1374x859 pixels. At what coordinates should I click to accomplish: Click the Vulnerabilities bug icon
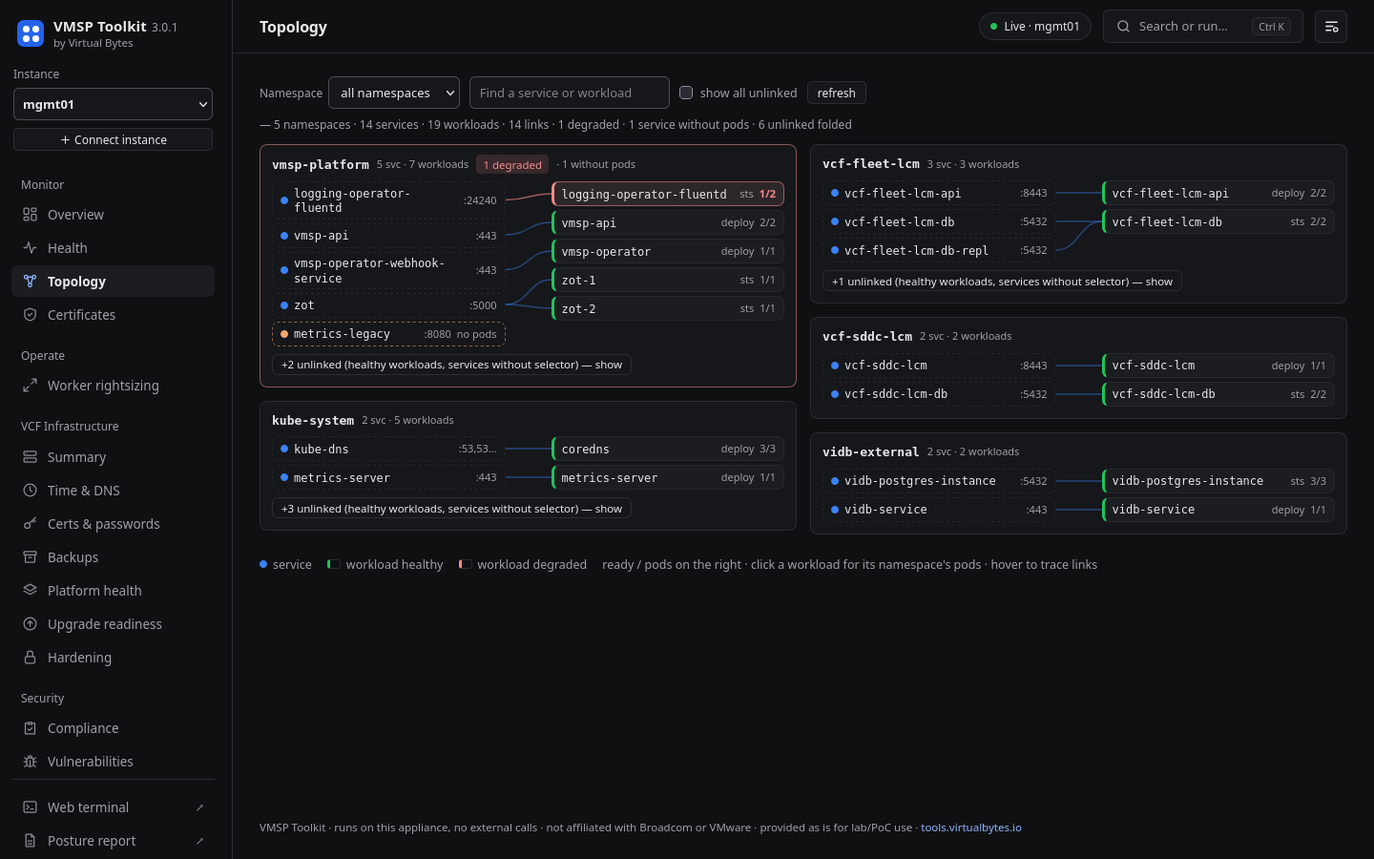coord(30,762)
